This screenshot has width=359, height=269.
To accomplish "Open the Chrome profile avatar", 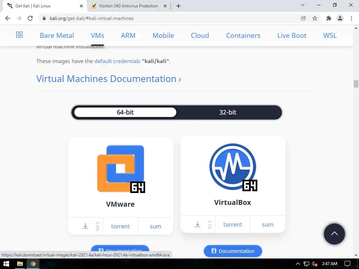I will click(x=340, y=18).
